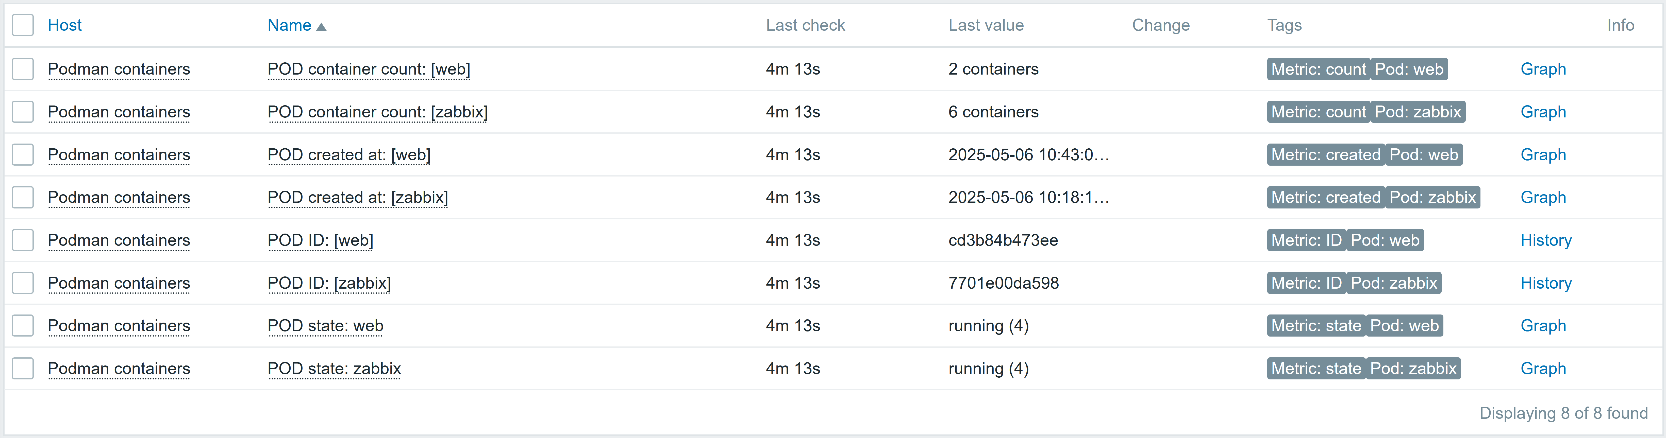Open item POD created at: [zabbix]

[x=358, y=197]
